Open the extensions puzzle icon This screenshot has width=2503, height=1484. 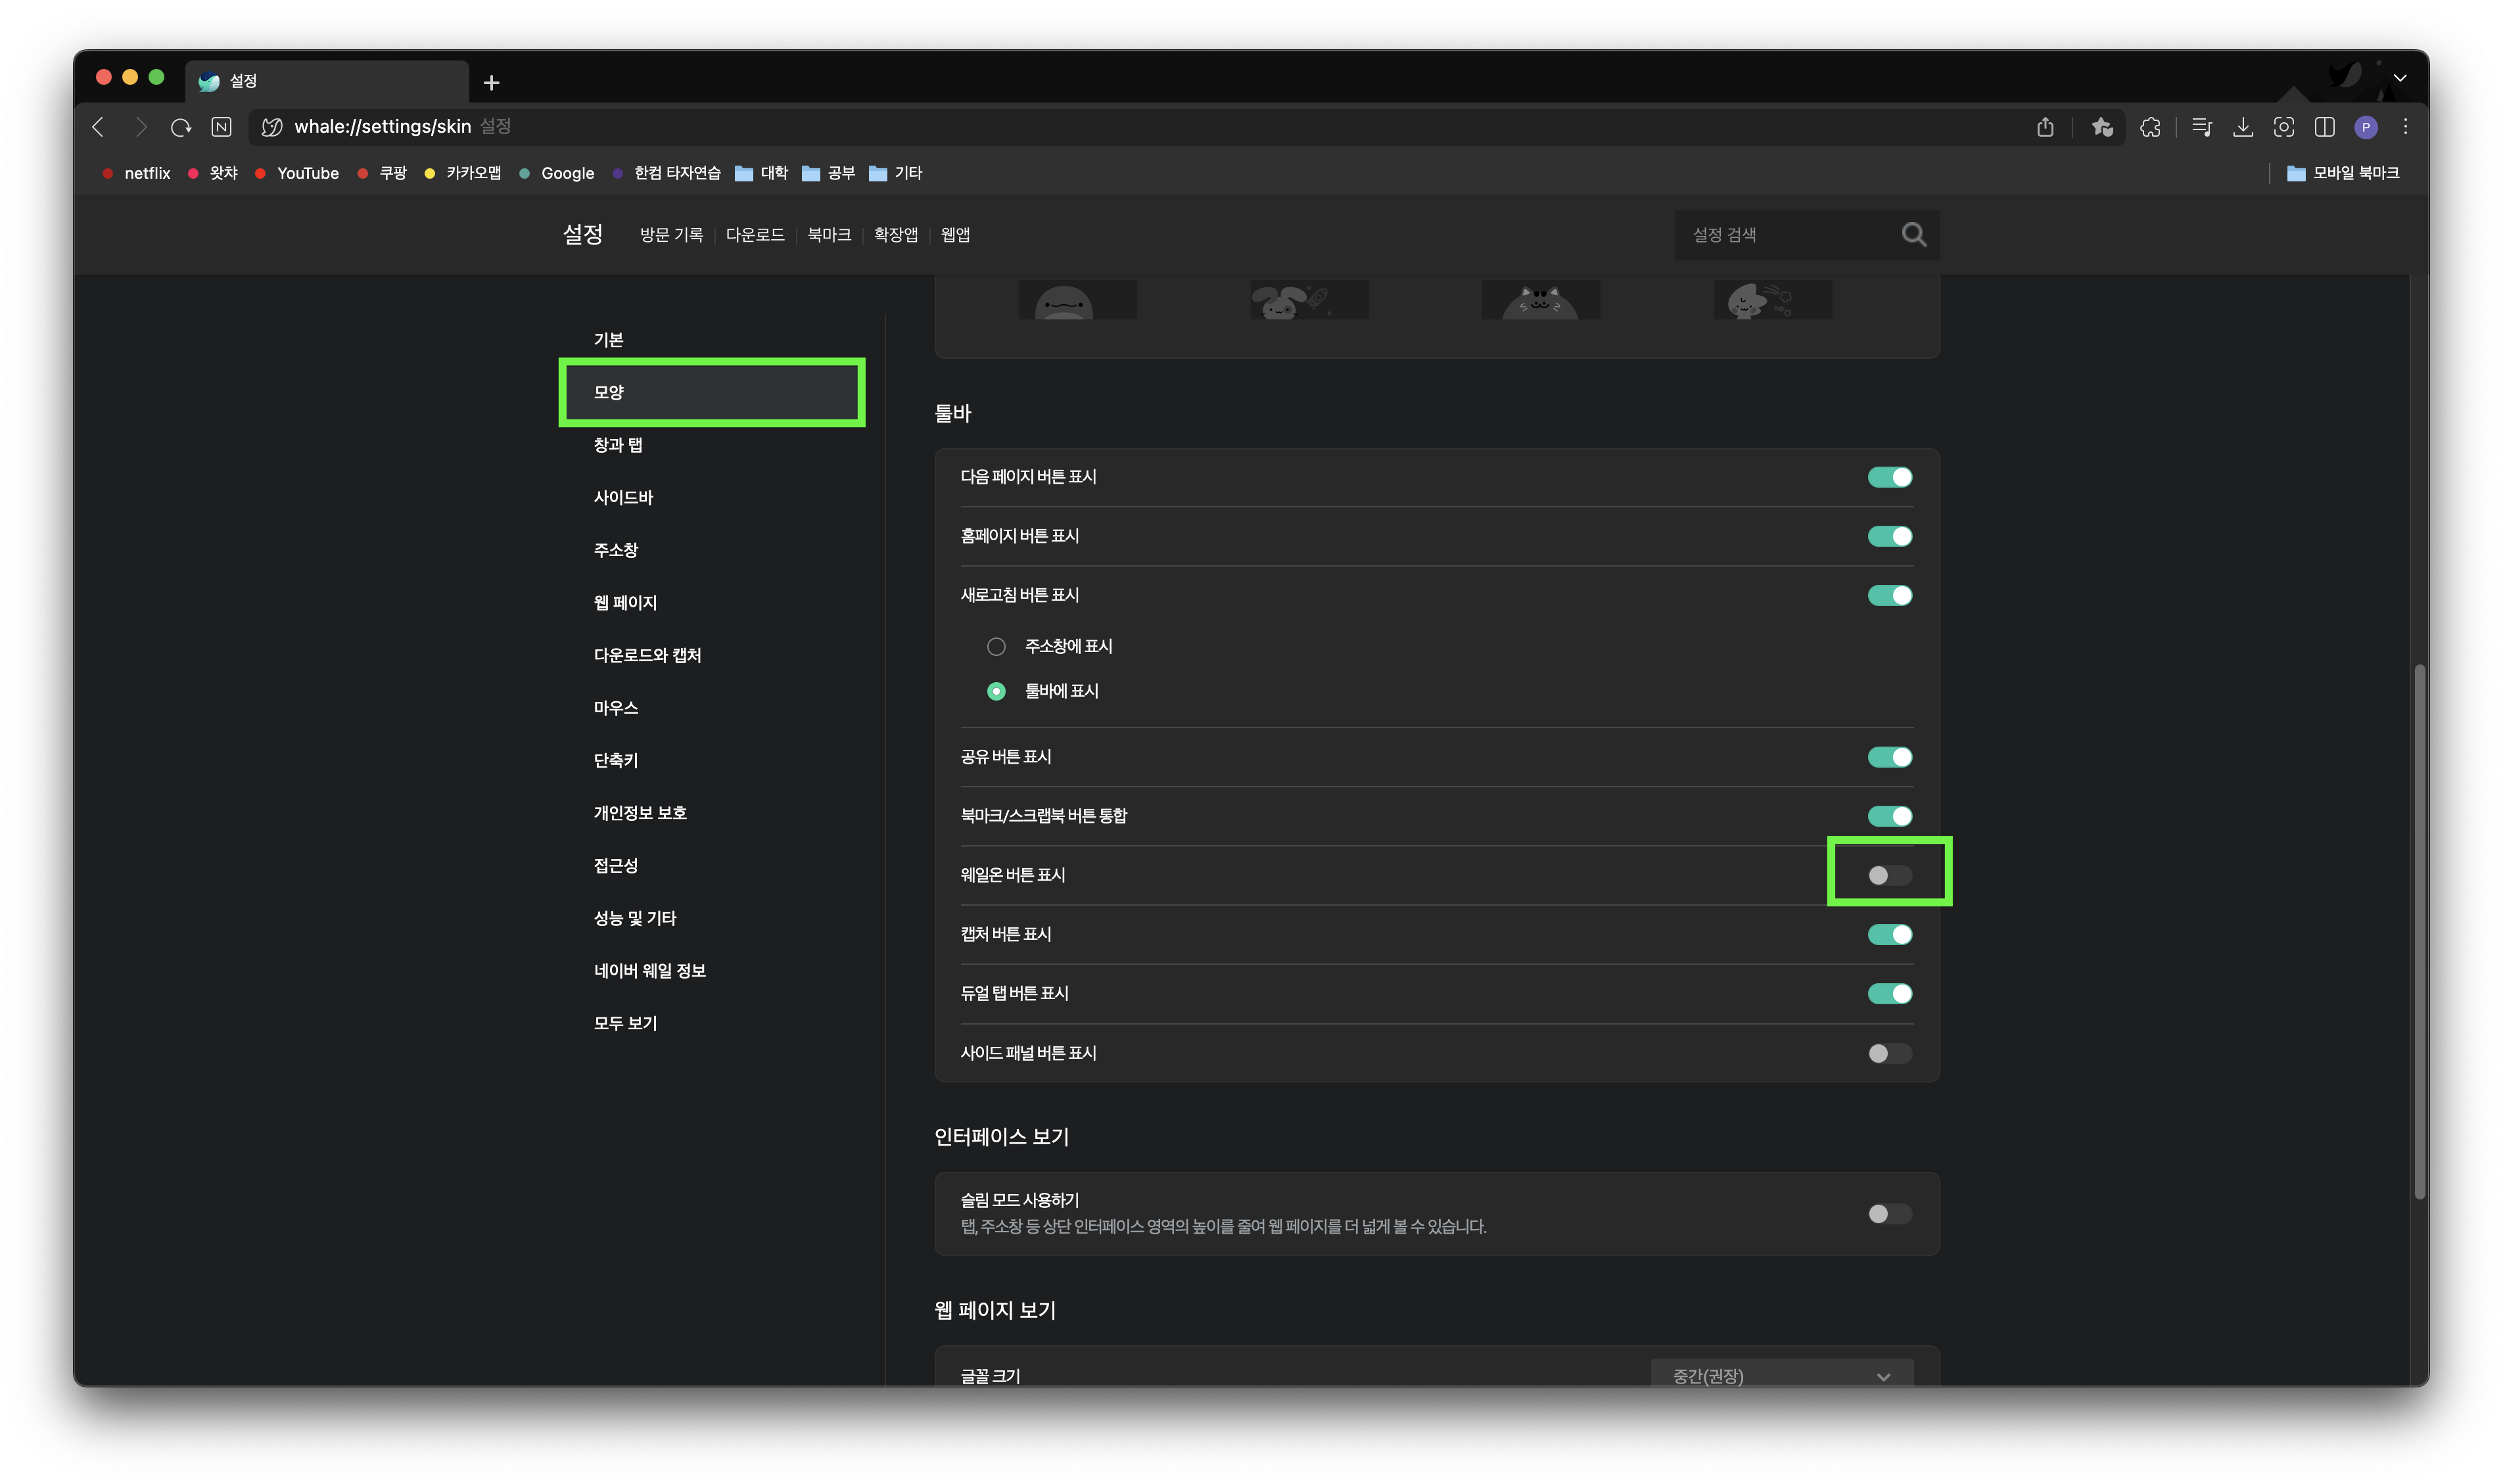click(2150, 127)
